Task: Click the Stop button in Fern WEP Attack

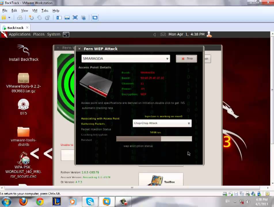Action: click(187, 59)
